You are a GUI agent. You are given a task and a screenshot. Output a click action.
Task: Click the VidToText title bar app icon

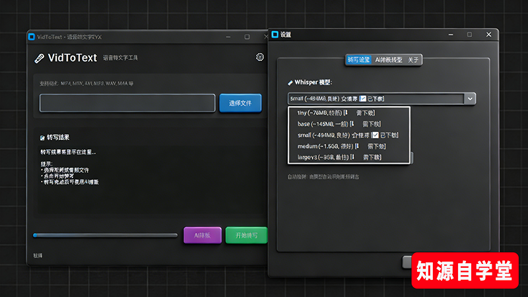click(32, 37)
